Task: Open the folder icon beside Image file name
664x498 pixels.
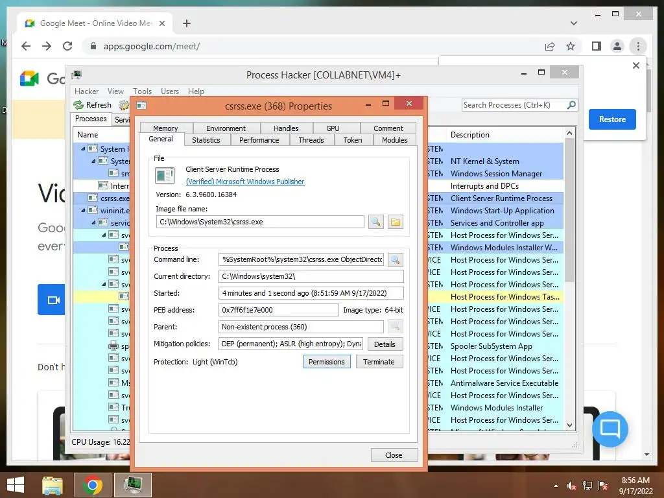Action: click(395, 222)
